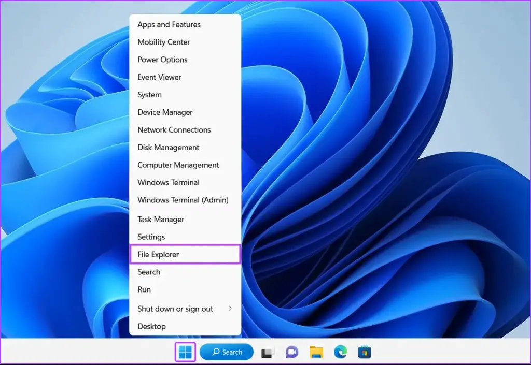Open Event Viewer from the menu
The width and height of the screenshot is (531, 365).
159,77
